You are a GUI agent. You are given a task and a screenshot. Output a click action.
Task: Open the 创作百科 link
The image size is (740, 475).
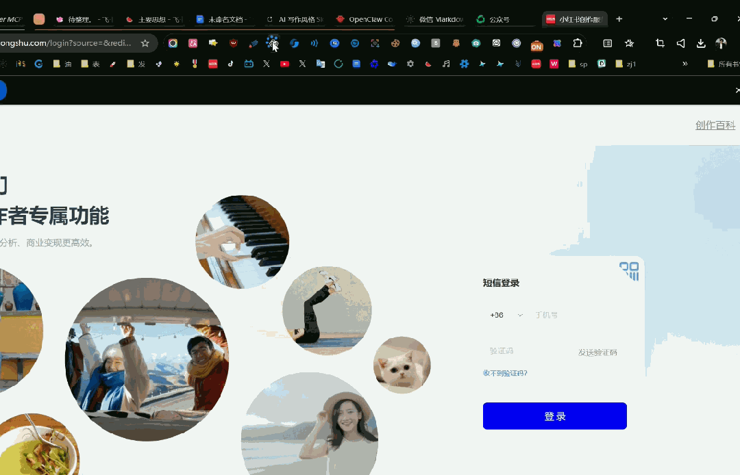(x=715, y=125)
